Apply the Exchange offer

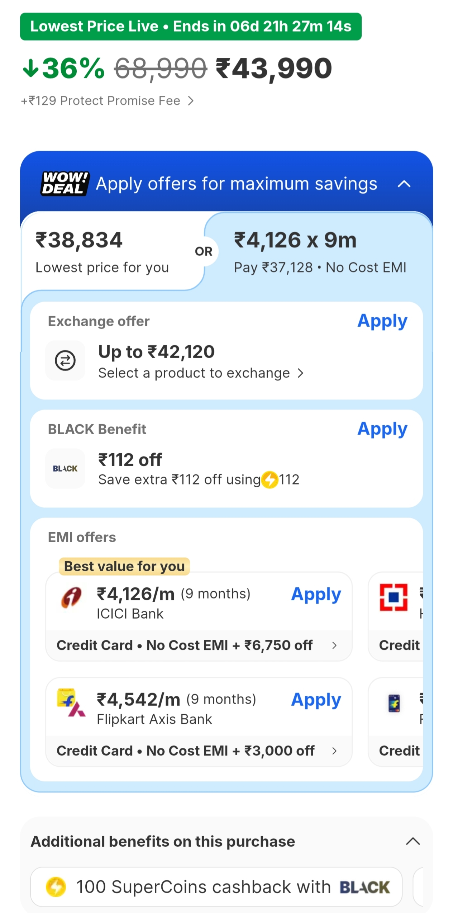tap(382, 321)
